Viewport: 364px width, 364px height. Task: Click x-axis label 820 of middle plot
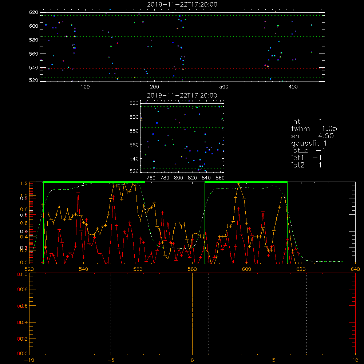[193, 178]
